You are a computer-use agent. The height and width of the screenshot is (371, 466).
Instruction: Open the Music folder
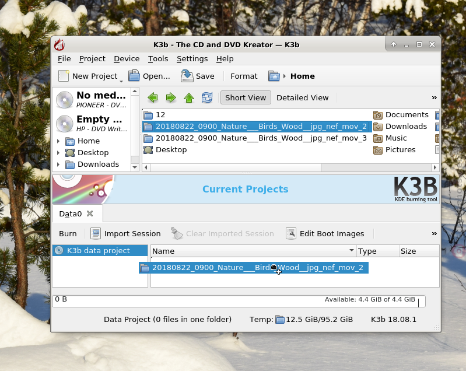click(x=390, y=138)
